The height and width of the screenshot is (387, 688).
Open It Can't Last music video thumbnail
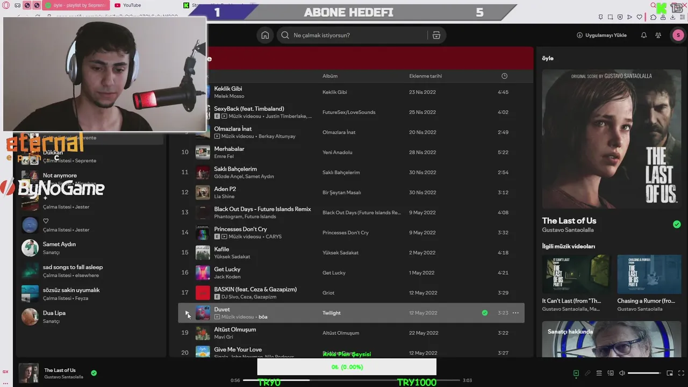576,274
